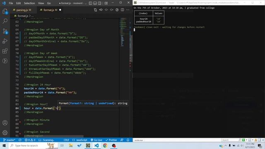Open the Search view in activity bar
Screen dimensions: 265x149
point(5,21)
